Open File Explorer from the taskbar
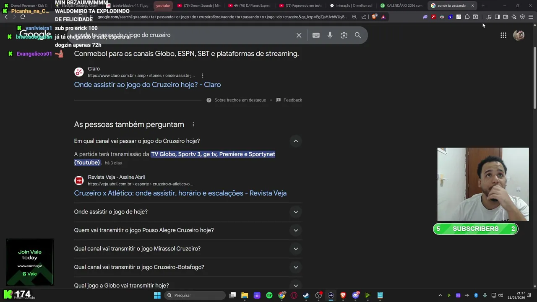This screenshot has height=302, width=537. pos(245,295)
